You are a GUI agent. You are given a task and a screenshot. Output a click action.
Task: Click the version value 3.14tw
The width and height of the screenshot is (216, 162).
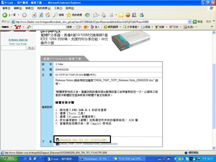[x=59, y=64]
